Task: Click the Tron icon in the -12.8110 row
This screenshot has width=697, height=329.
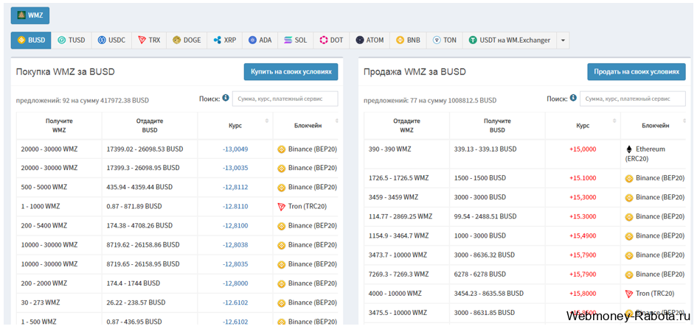Action: [x=281, y=207]
